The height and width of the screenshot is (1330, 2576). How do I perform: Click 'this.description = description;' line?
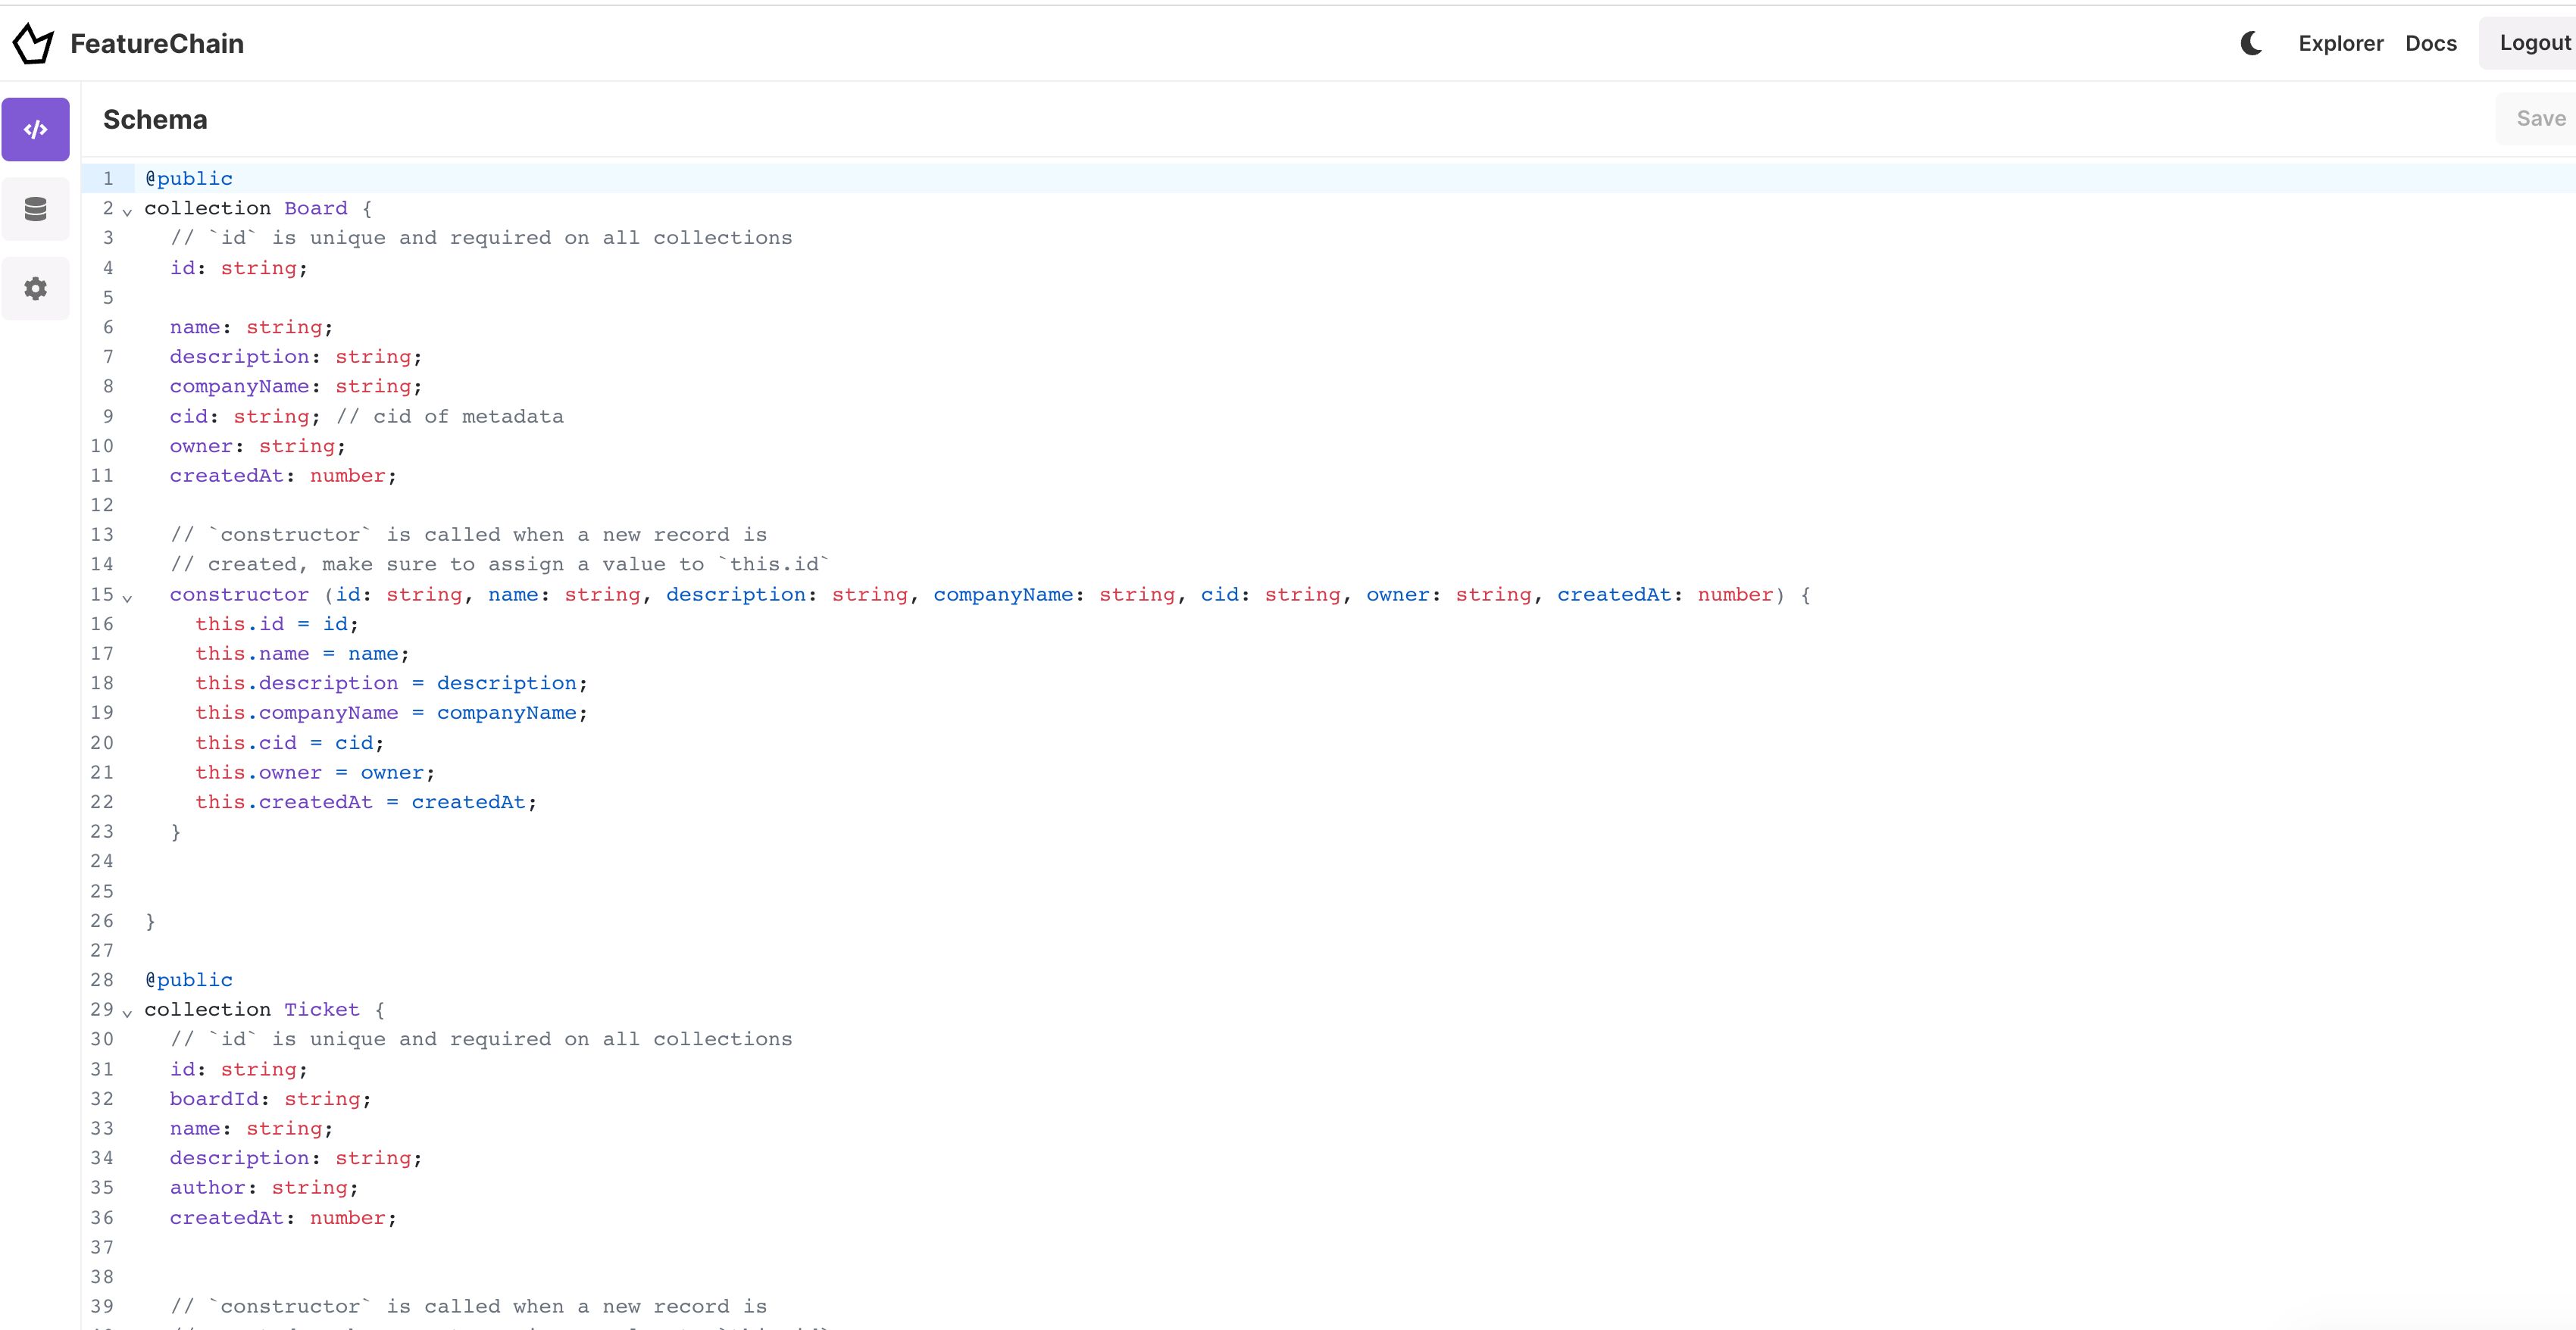tap(392, 684)
